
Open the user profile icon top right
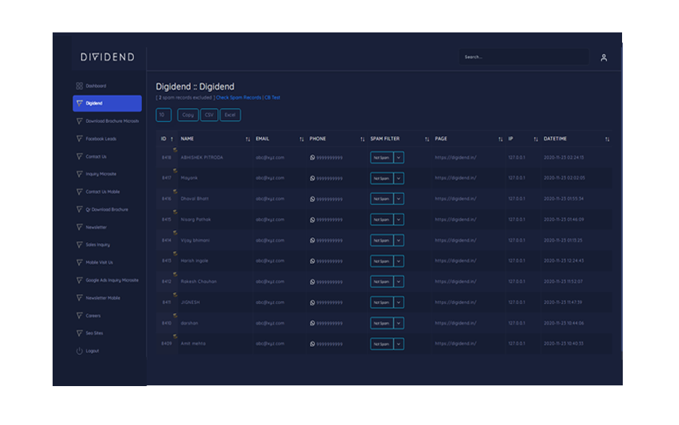(605, 57)
